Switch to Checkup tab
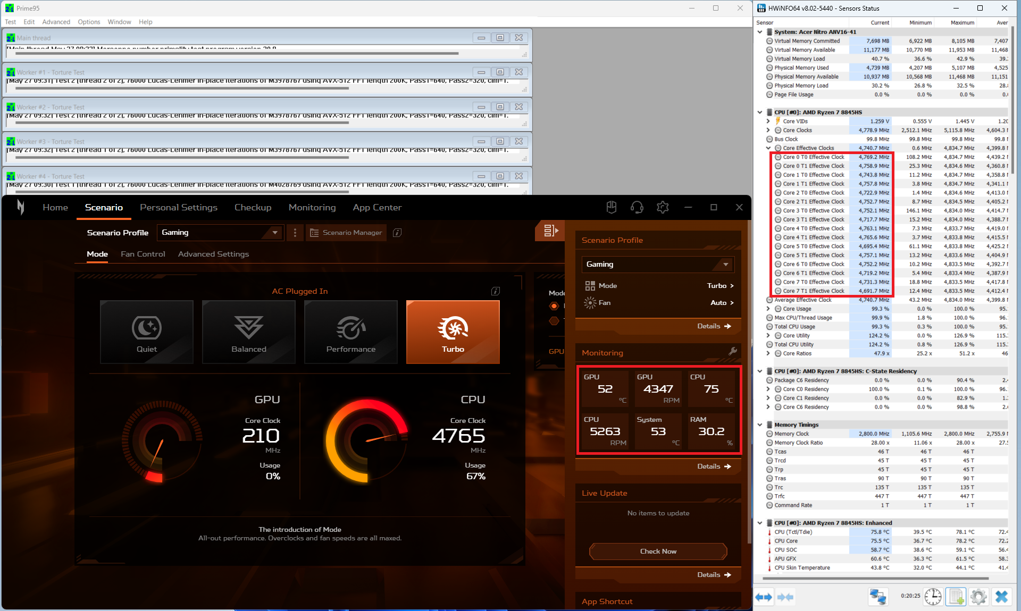This screenshot has width=1021, height=611. point(253,207)
